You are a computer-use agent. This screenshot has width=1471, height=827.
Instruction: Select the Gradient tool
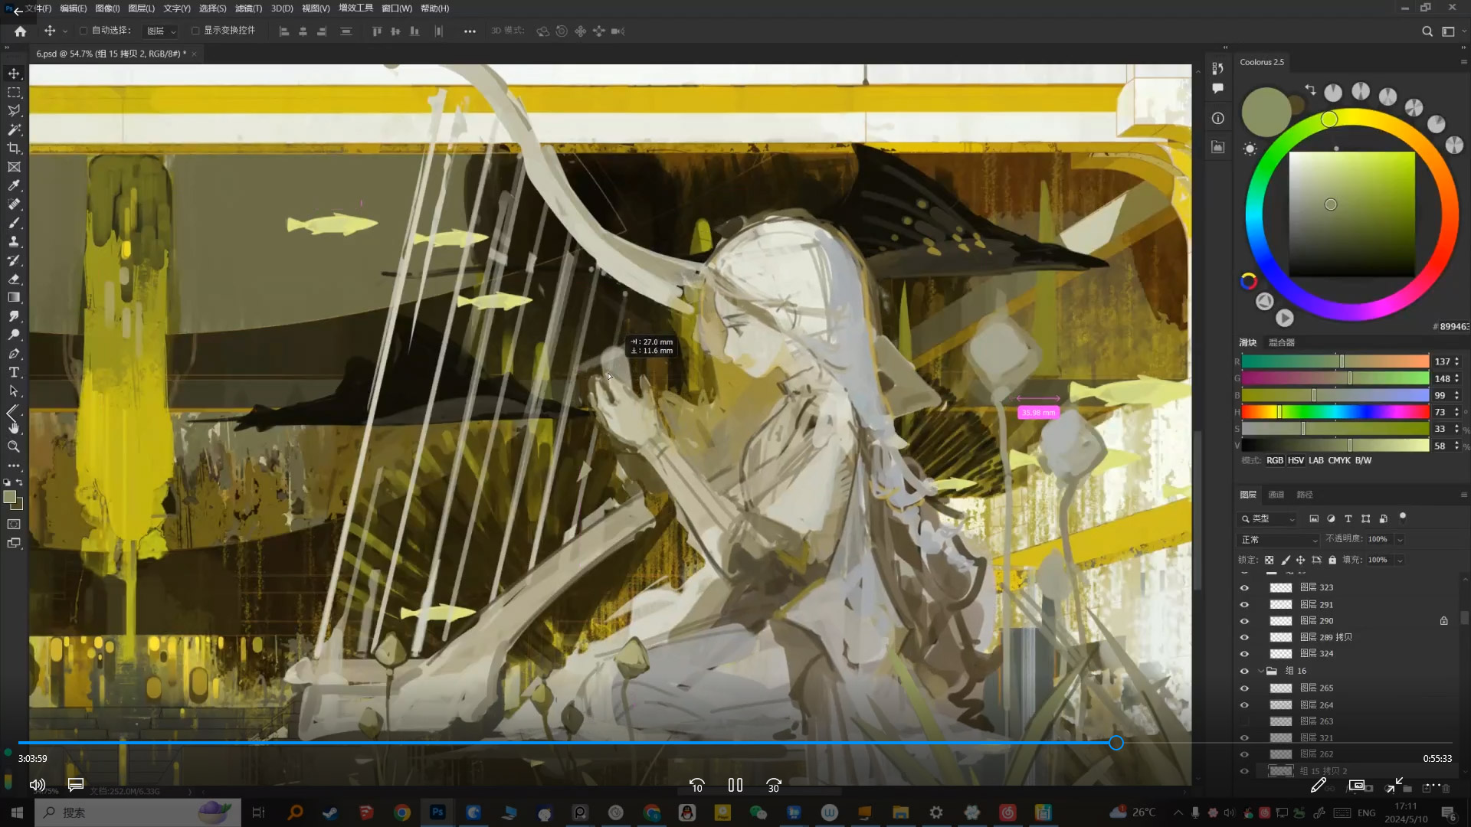click(x=14, y=297)
